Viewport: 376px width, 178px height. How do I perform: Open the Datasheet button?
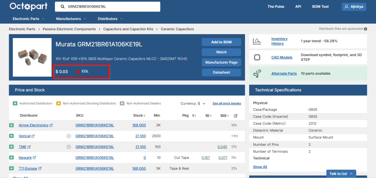(221, 72)
